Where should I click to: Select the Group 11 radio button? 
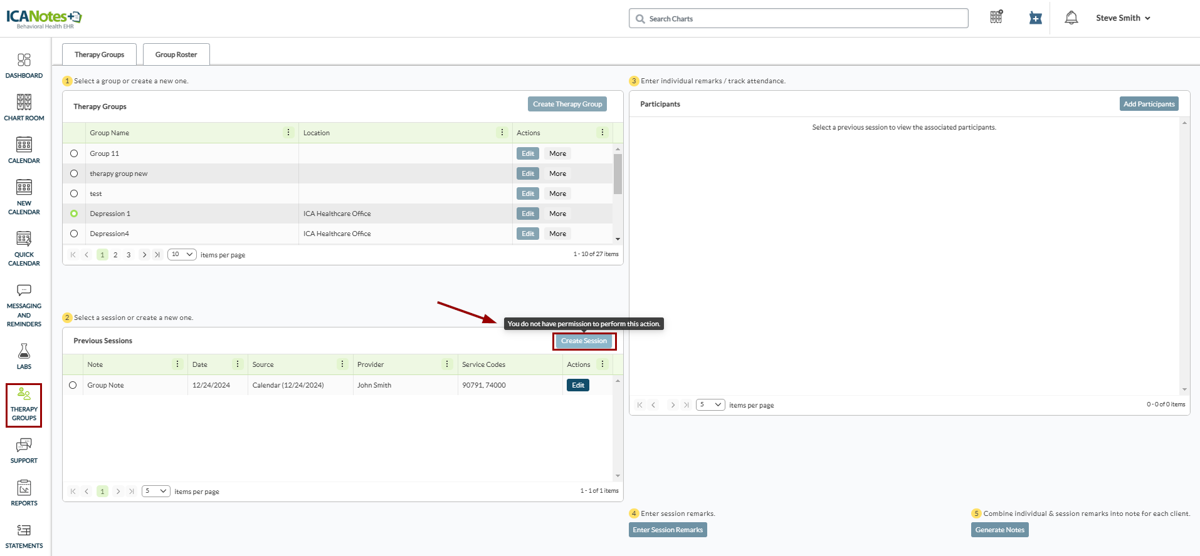tap(74, 153)
